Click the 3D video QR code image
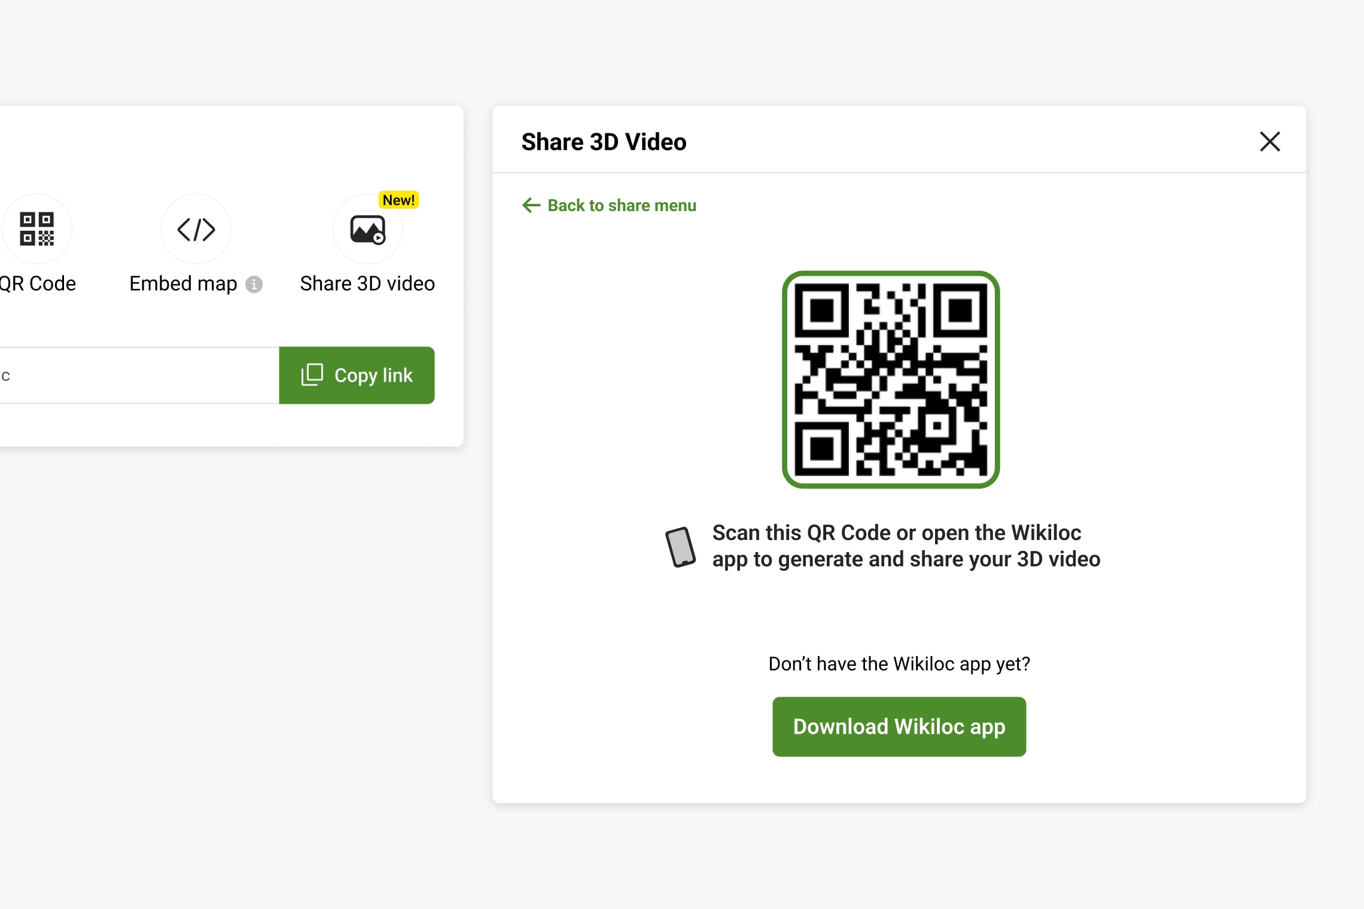The image size is (1364, 909). [x=891, y=380]
